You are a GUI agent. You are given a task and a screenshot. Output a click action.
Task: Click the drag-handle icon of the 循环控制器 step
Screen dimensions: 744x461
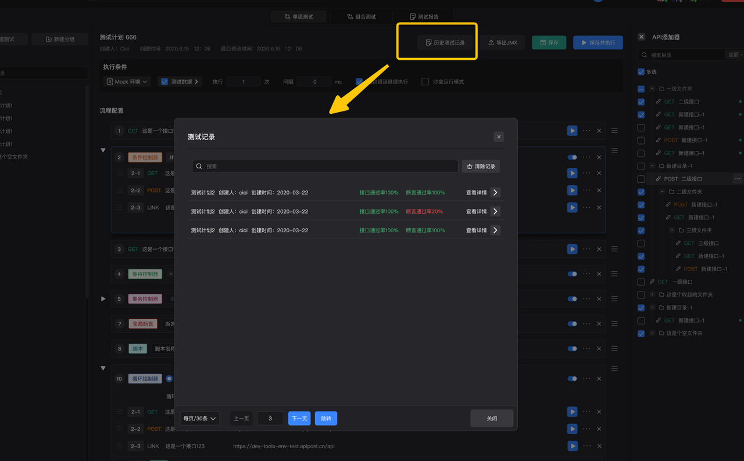point(614,369)
